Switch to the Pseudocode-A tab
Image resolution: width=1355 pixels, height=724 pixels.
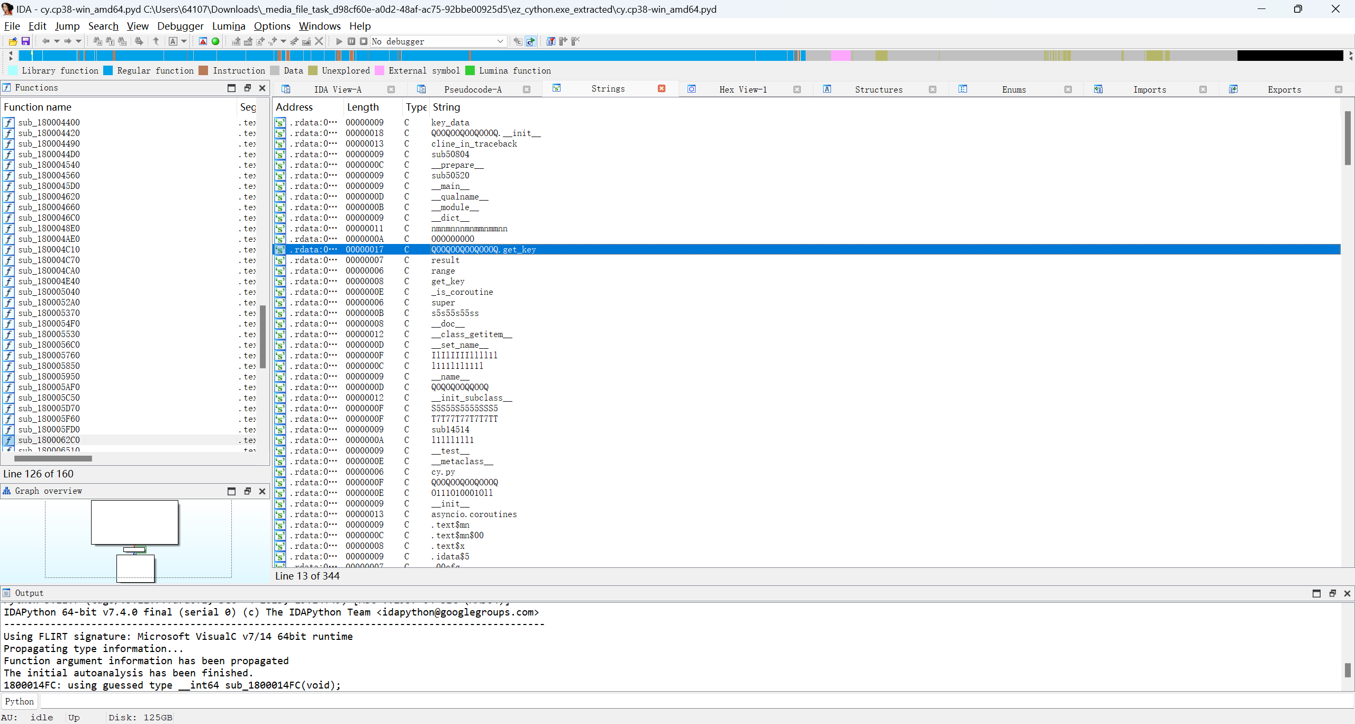coord(473,89)
